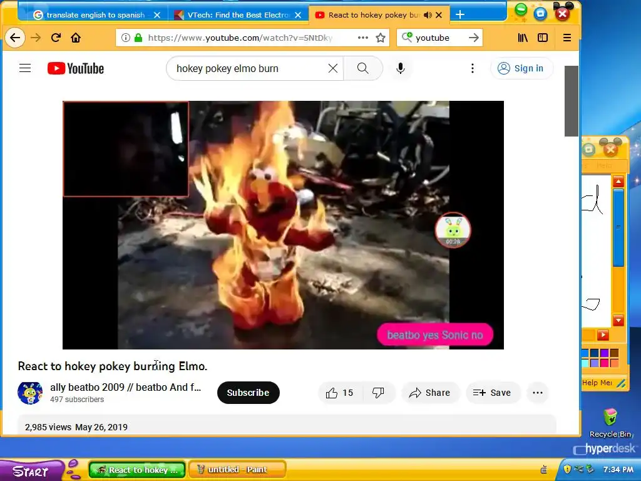Open YouTube settings three-dot menu
The width and height of the screenshot is (641, 481).
473,68
